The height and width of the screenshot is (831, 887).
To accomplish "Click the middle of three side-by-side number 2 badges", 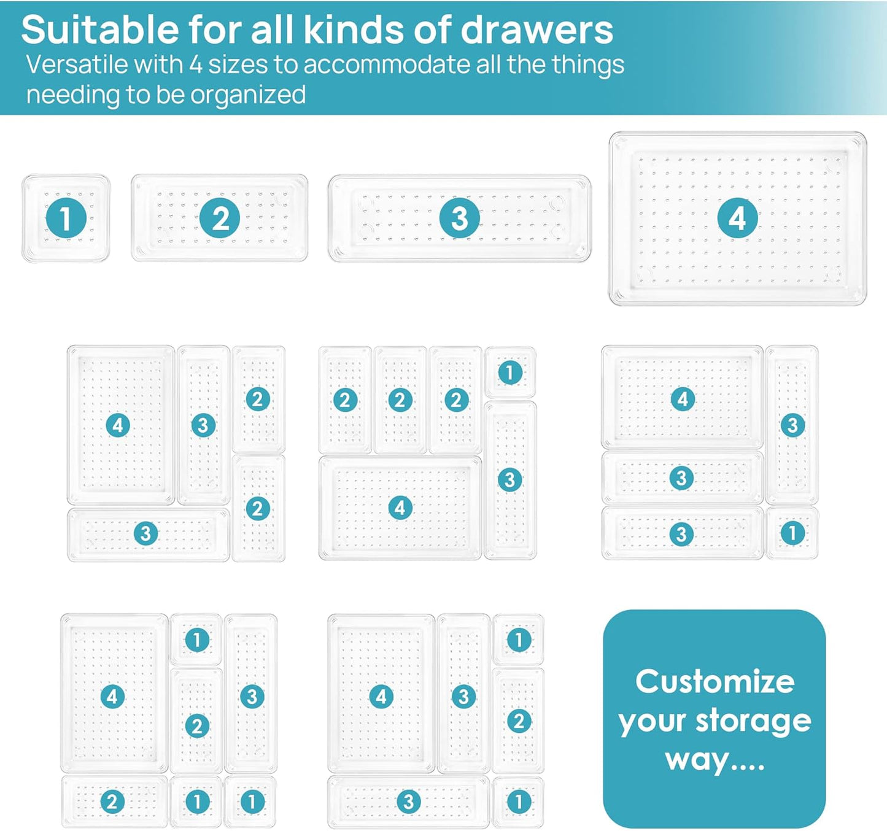I will 400,400.
